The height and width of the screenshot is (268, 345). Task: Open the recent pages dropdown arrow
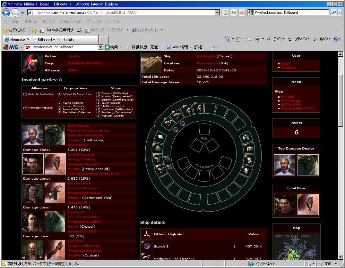click(22, 13)
